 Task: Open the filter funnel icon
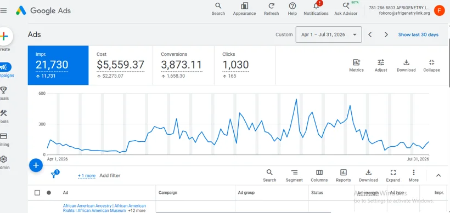coord(54,174)
